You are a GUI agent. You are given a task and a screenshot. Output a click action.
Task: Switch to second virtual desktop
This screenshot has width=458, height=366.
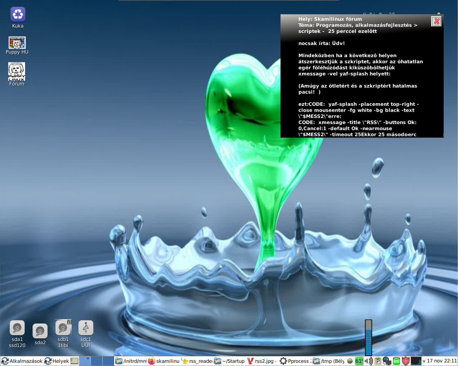(97, 361)
